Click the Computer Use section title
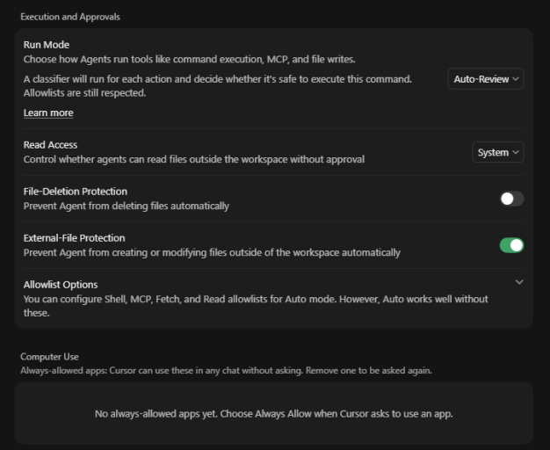This screenshot has width=550, height=450. pos(49,357)
